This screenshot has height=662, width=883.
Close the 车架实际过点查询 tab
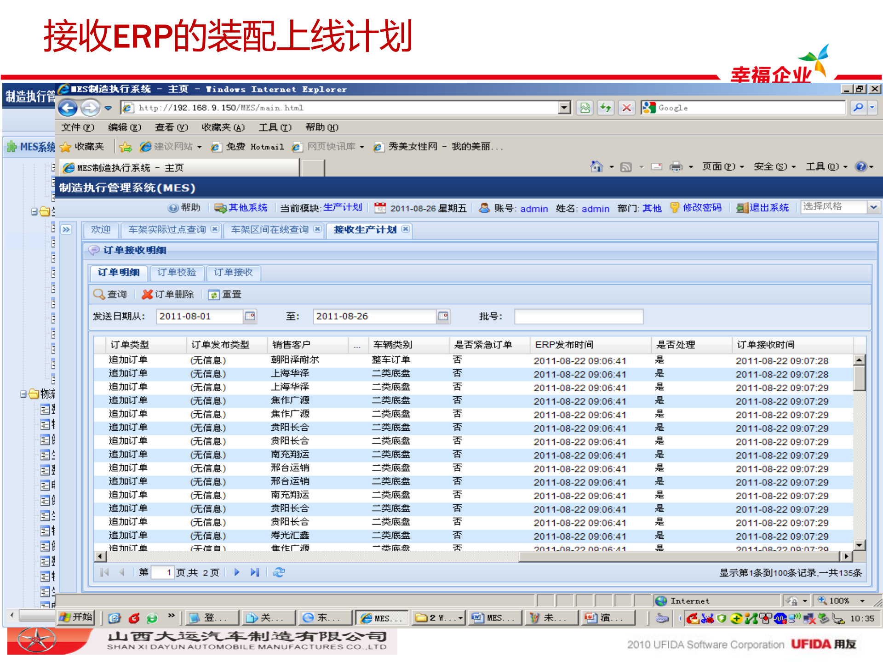[214, 228]
